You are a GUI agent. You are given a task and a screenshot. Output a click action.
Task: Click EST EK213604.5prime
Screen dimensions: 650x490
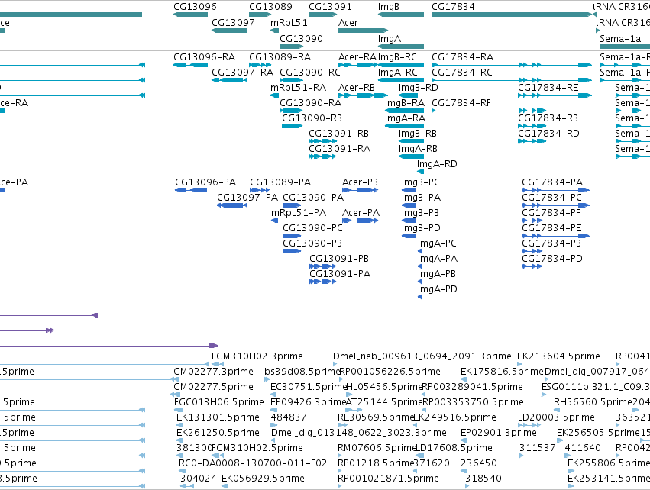coord(558,356)
